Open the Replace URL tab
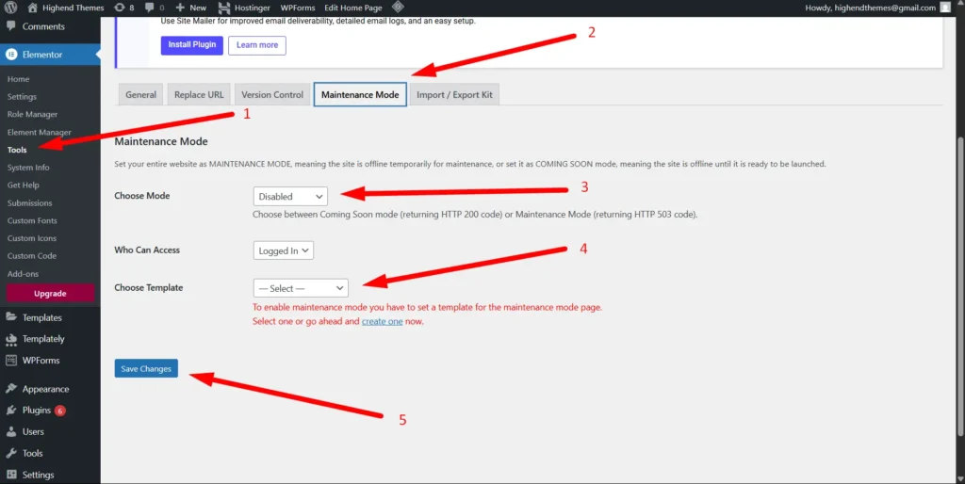The height and width of the screenshot is (484, 965). (199, 95)
